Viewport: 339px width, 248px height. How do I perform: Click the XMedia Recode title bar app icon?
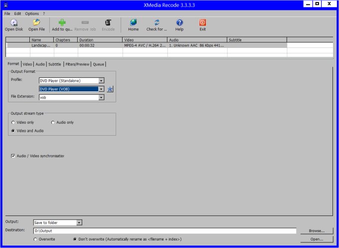[x=6, y=5]
